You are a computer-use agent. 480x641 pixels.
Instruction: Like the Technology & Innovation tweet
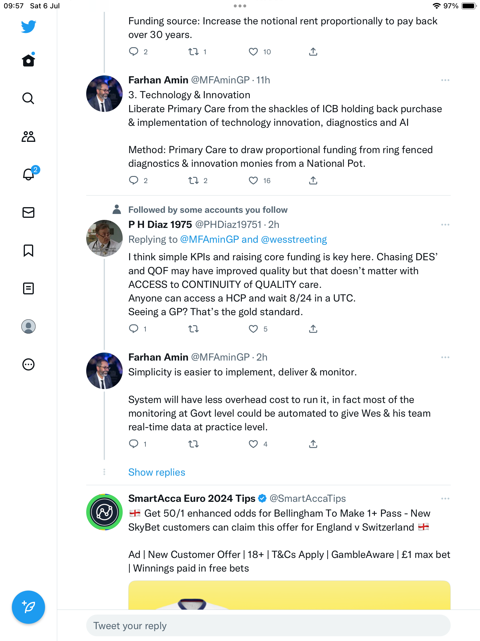[253, 180]
